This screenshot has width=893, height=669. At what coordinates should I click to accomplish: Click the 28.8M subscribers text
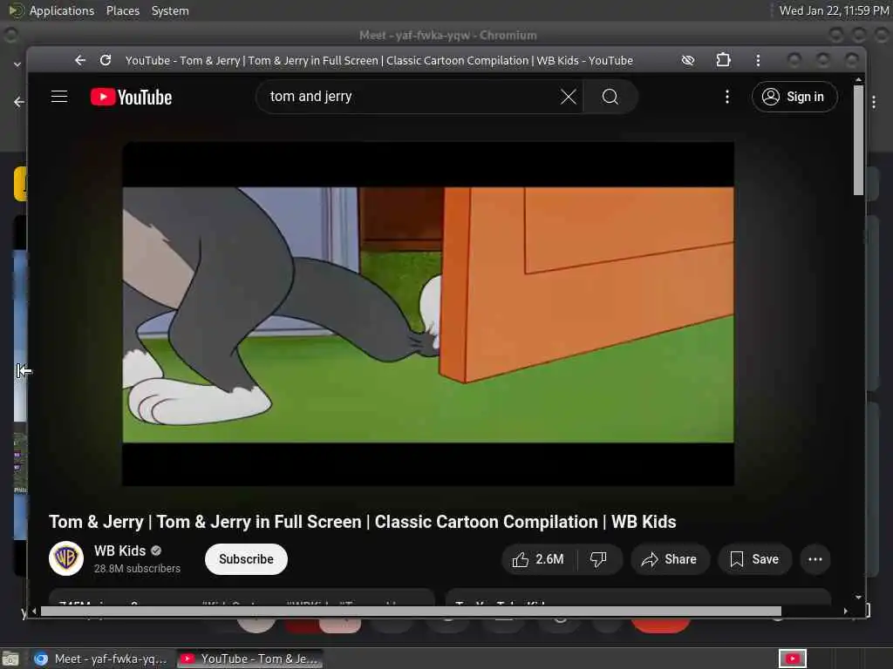click(137, 568)
